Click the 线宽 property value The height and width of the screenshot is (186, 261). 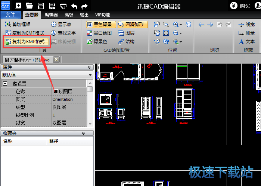tap(69, 123)
